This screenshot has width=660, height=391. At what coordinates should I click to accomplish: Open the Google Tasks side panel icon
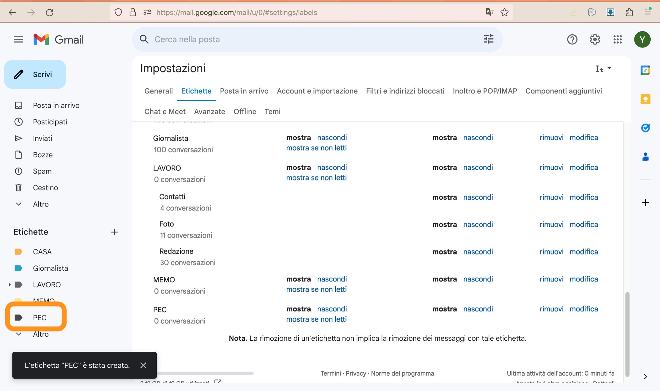coord(645,128)
